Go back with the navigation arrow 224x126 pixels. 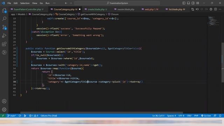click(66, 3)
